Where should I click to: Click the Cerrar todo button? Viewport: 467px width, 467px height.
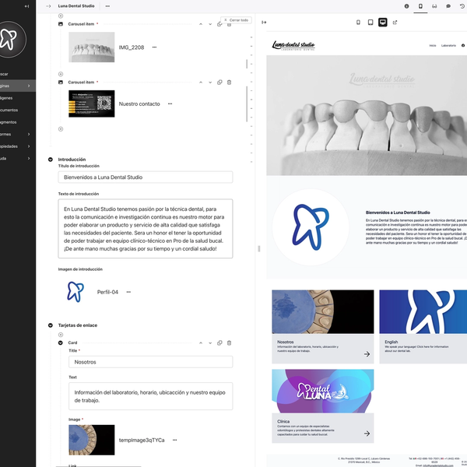(236, 20)
